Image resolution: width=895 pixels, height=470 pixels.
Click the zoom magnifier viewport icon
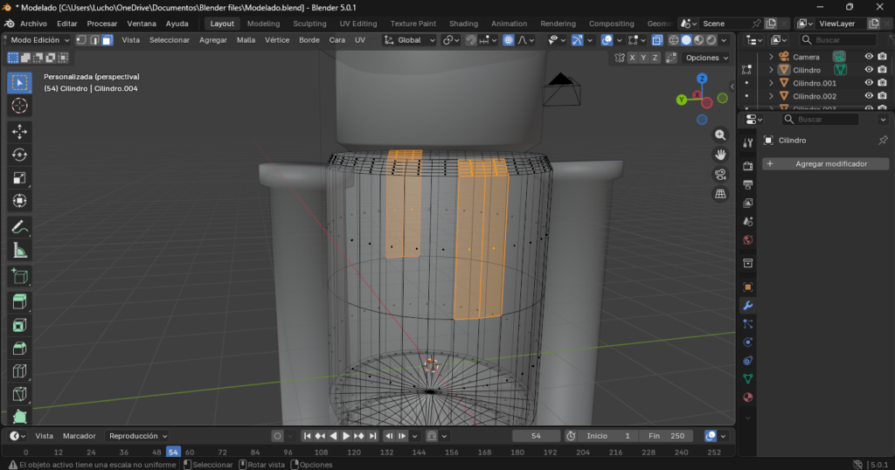click(720, 135)
